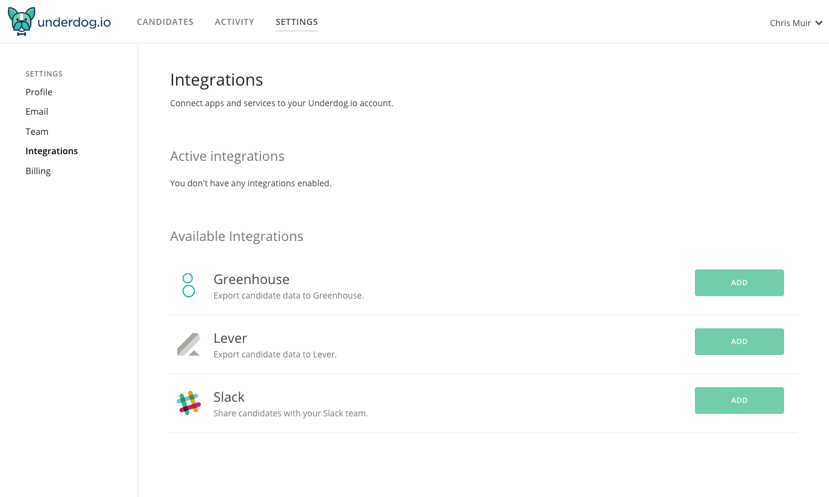The width and height of the screenshot is (829, 497).
Task: Click the Slack integration title
Action: [229, 397]
